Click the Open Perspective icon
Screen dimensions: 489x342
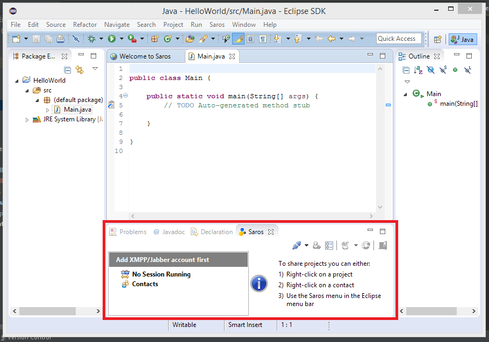coord(438,39)
